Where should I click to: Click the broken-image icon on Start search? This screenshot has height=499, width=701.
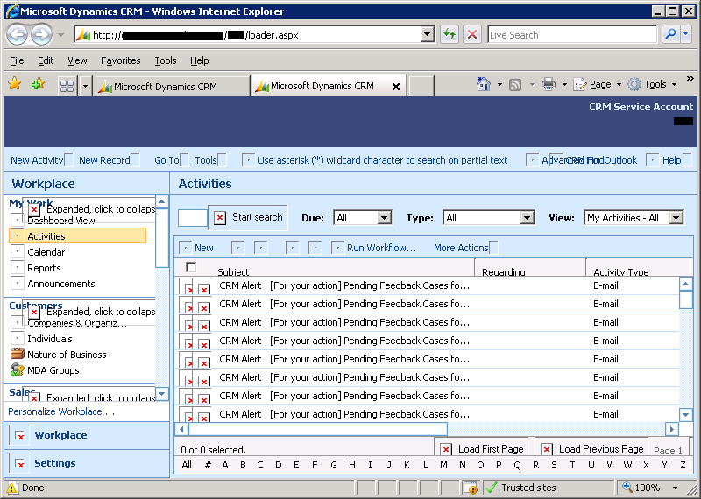(220, 218)
